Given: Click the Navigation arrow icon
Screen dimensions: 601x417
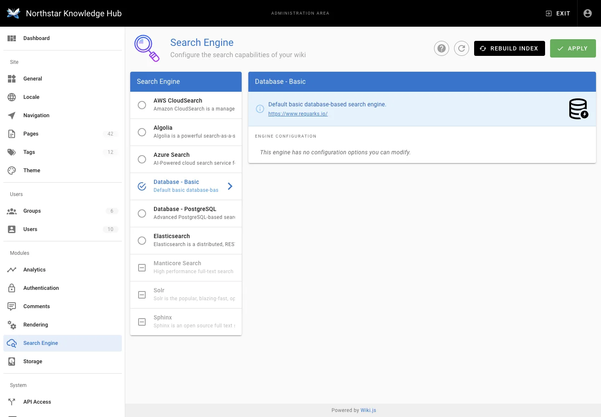Looking at the screenshot, I should click(12, 116).
